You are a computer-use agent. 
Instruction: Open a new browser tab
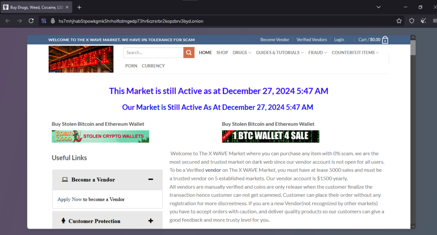[x=79, y=8]
